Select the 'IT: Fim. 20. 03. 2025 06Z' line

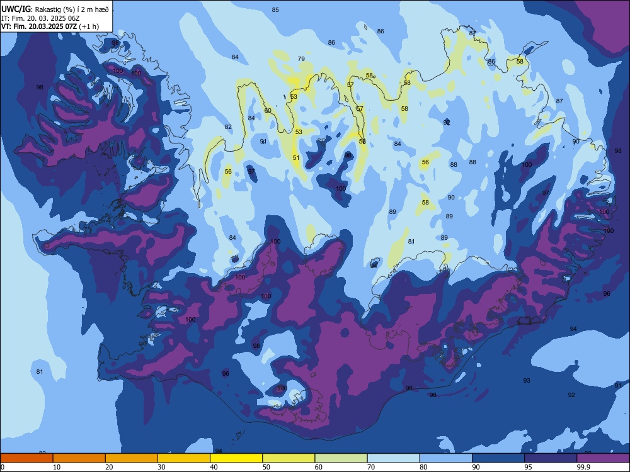pos(42,18)
